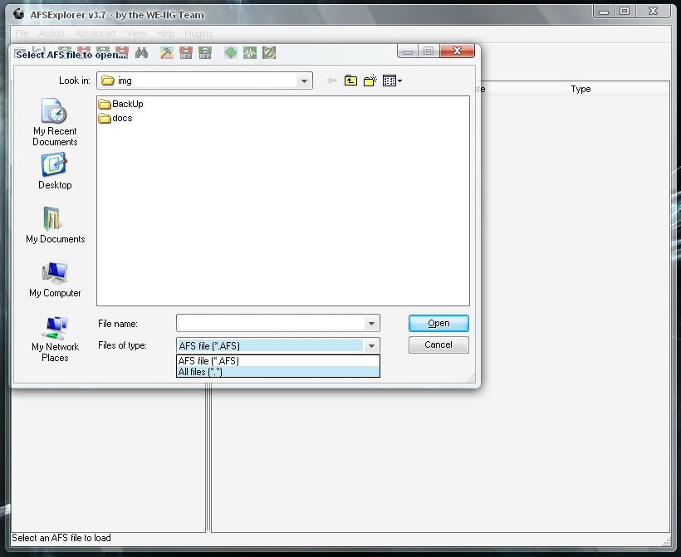Viewport: 681px width, 557px height.
Task: Click the 'Files of type:' label
Action: [122, 345]
